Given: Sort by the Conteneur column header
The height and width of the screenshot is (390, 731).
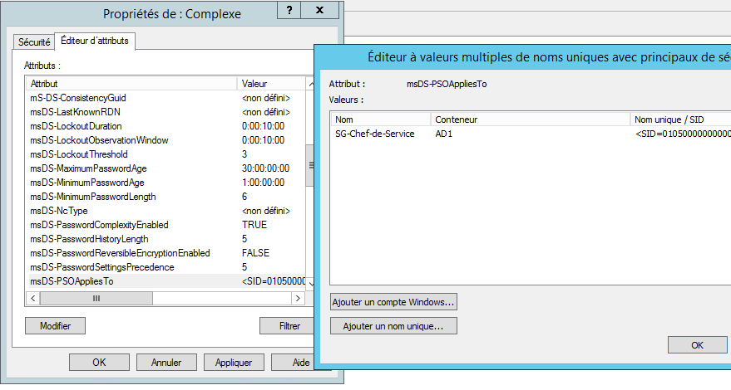Looking at the screenshot, I should [456, 119].
